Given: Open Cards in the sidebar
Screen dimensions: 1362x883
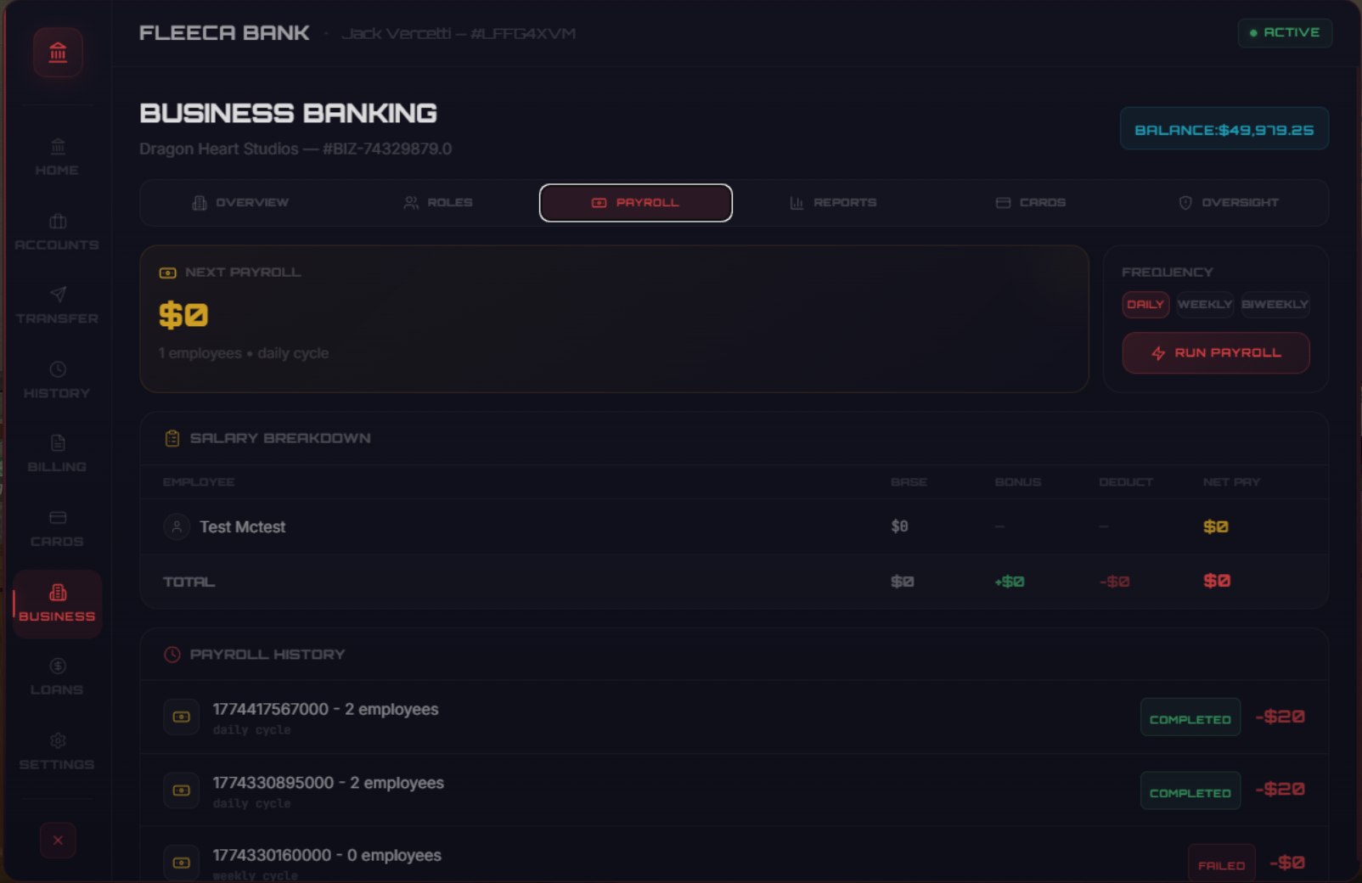Looking at the screenshot, I should [x=57, y=530].
